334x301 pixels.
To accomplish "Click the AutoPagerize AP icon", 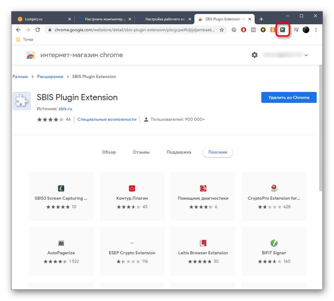I will [61, 243].
